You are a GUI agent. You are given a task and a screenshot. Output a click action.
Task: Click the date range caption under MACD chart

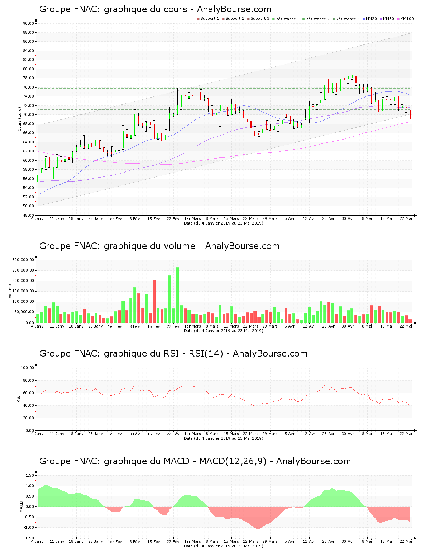(224, 546)
